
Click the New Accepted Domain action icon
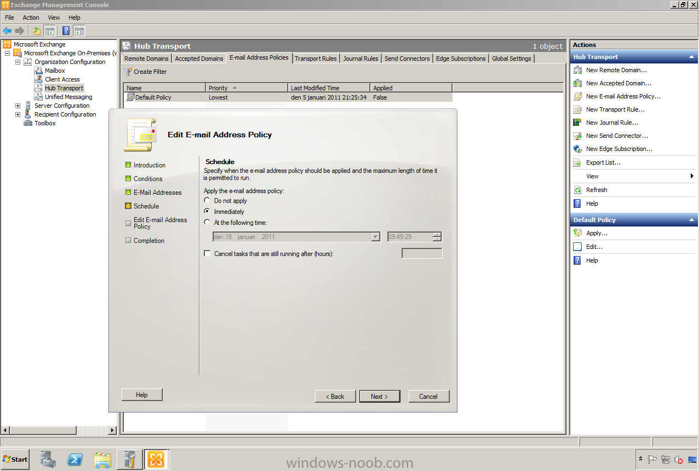point(577,83)
